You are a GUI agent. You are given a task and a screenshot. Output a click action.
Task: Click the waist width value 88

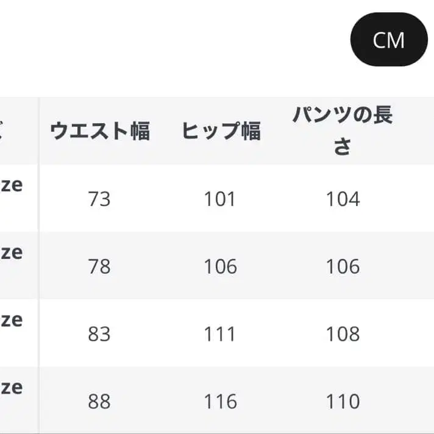pos(99,401)
